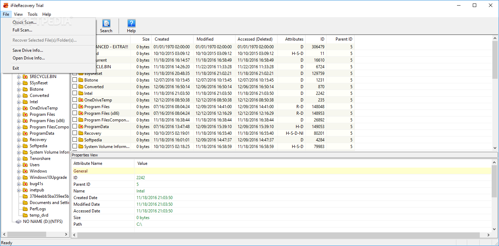
Task: Click the NO NAME (D:) drive icon
Action: (x=19, y=222)
